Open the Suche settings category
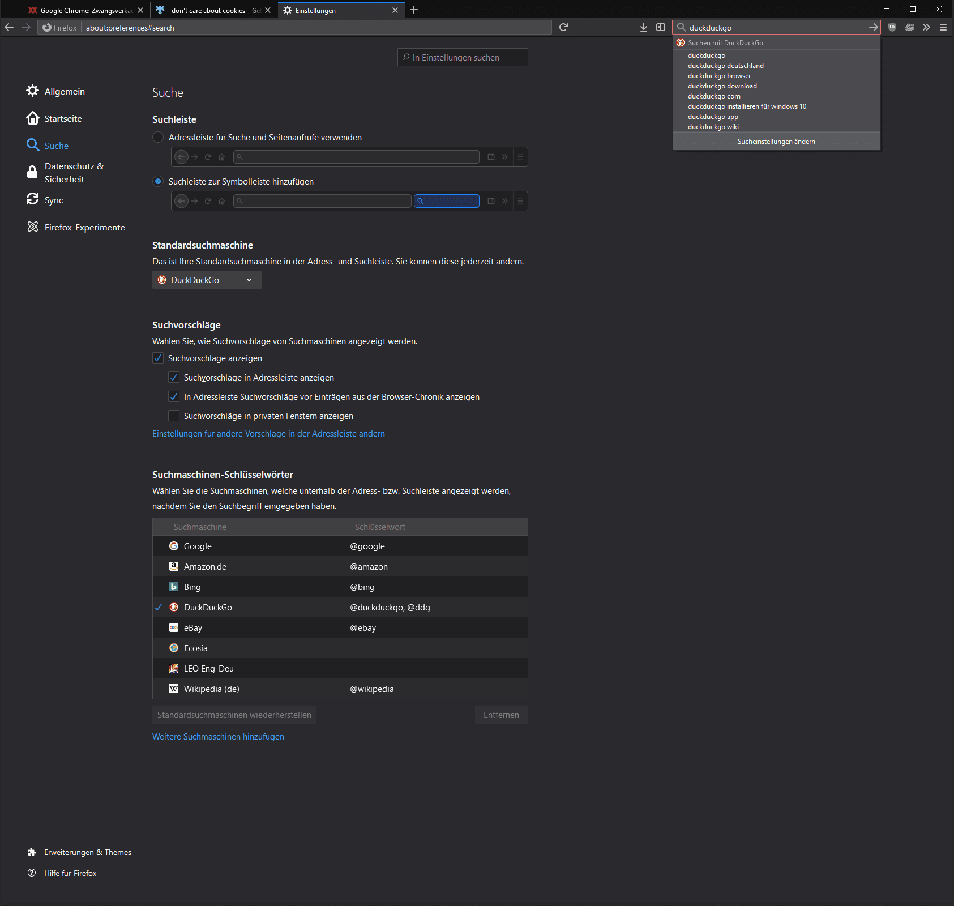Viewport: 954px width, 906px height. pyautogui.click(x=48, y=146)
